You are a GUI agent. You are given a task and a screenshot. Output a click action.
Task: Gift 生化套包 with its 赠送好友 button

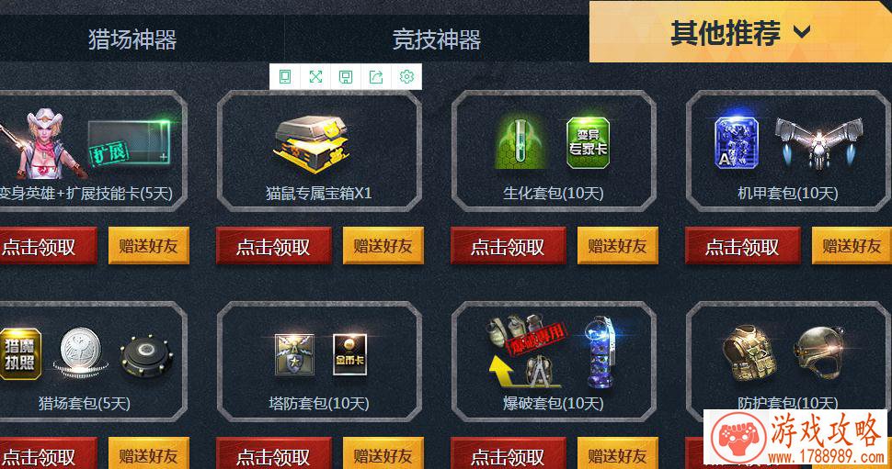point(617,246)
